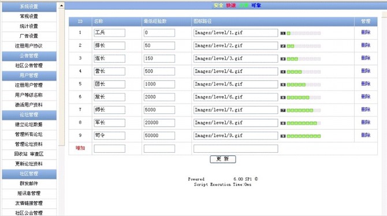
Task: Click the 可靠 text in the top banner
Action: click(256, 5)
